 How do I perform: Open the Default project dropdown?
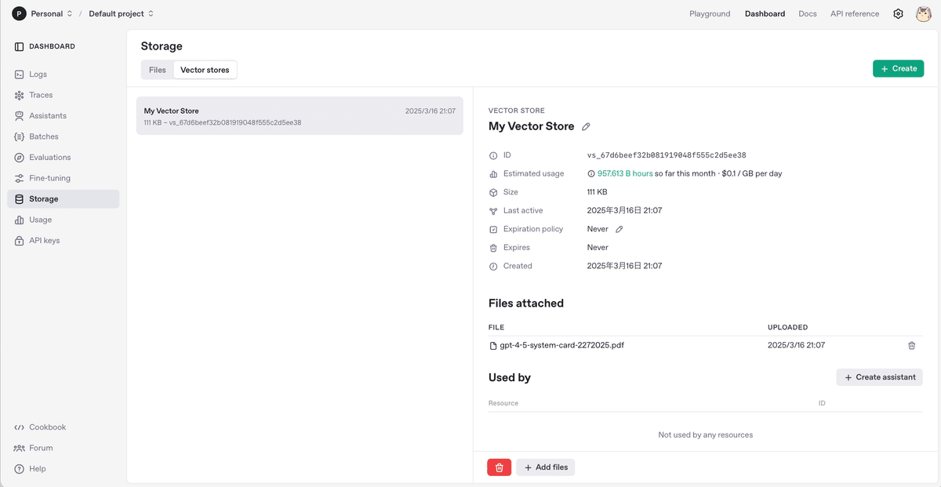pyautogui.click(x=116, y=13)
